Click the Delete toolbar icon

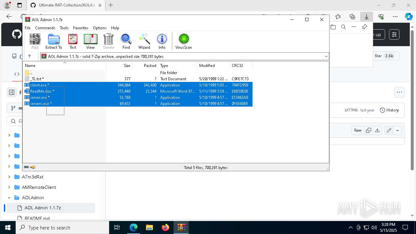pyautogui.click(x=109, y=41)
